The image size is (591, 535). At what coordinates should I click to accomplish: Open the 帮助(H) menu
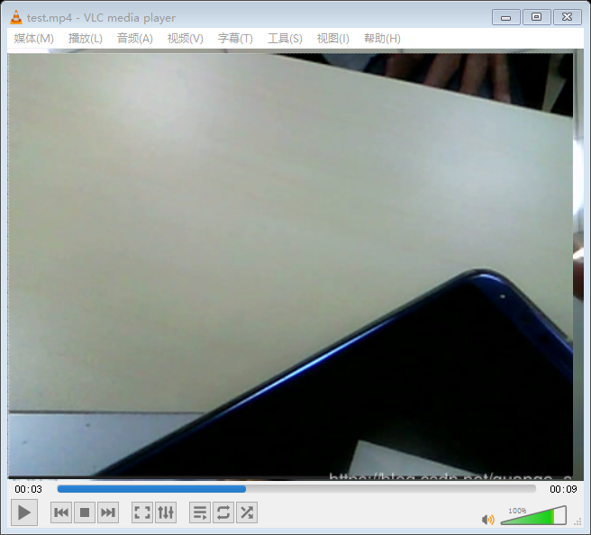tap(382, 39)
